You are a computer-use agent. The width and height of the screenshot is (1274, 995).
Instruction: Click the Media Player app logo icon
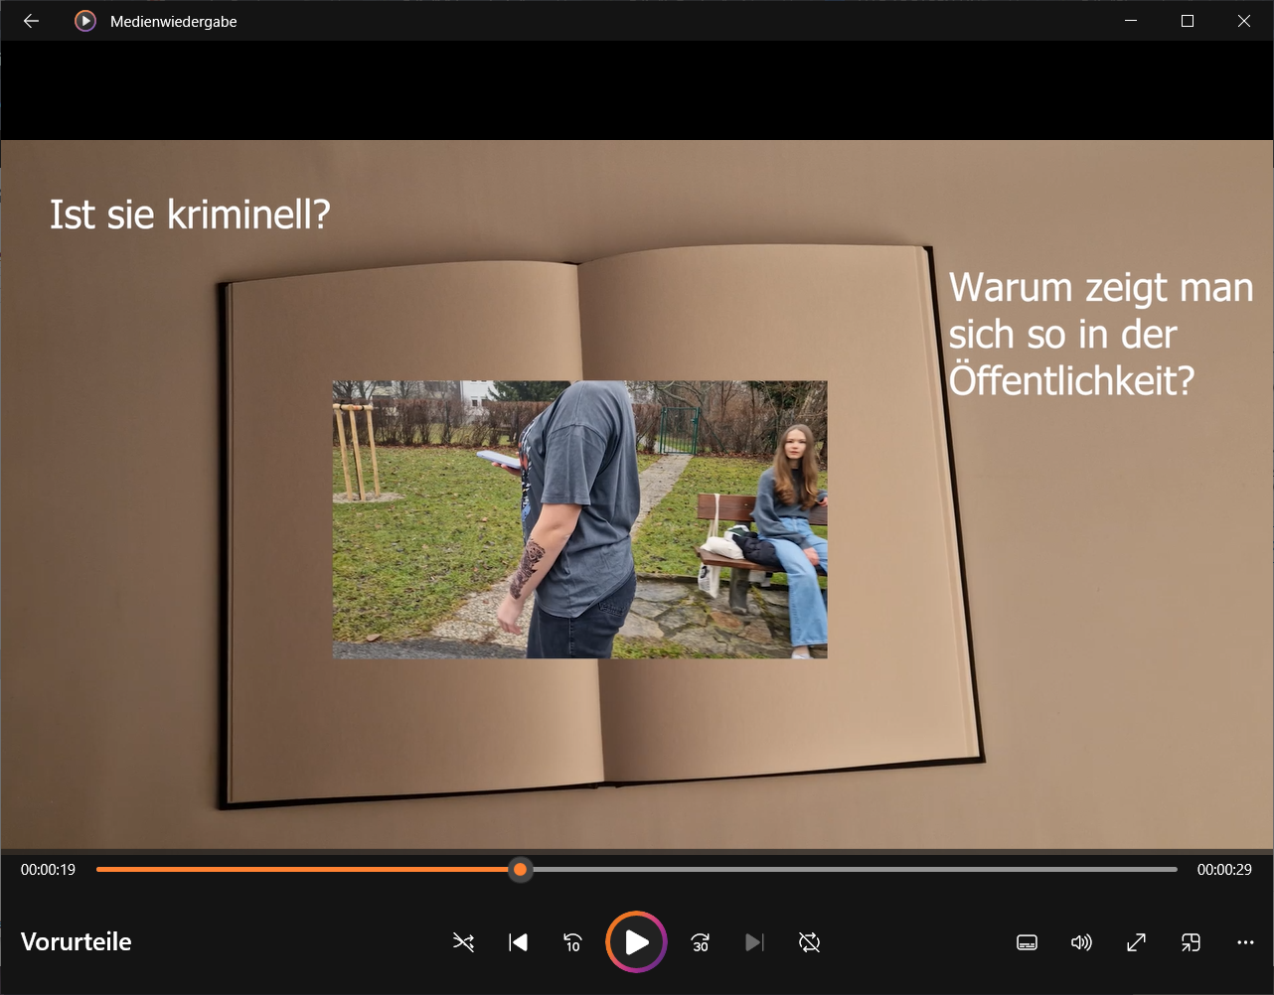pyautogui.click(x=85, y=21)
